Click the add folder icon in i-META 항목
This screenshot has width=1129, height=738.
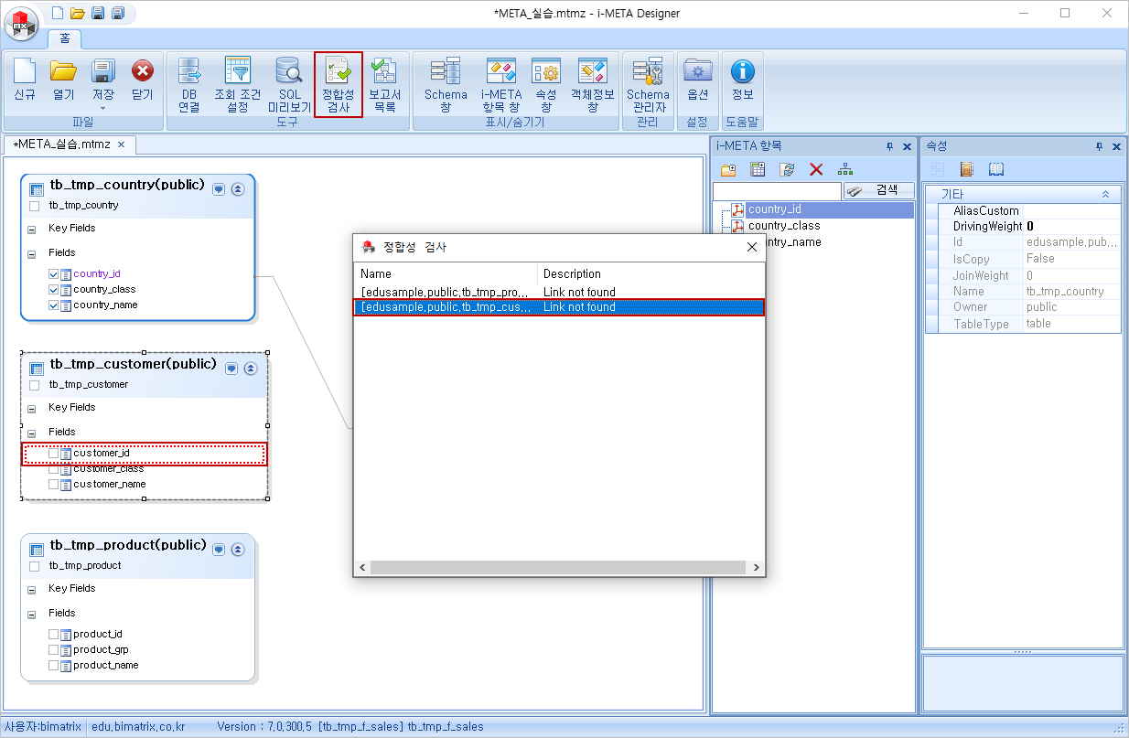(x=728, y=169)
